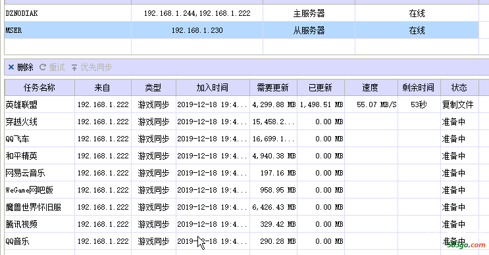Sort by 状态 column header
This screenshot has width=489, height=255.
coord(459,87)
